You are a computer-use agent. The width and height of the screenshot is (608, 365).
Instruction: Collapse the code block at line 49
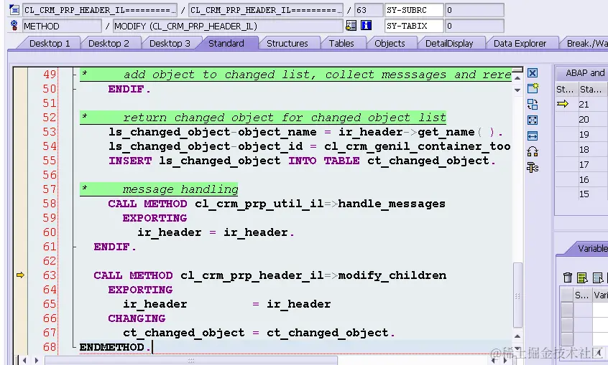click(75, 74)
